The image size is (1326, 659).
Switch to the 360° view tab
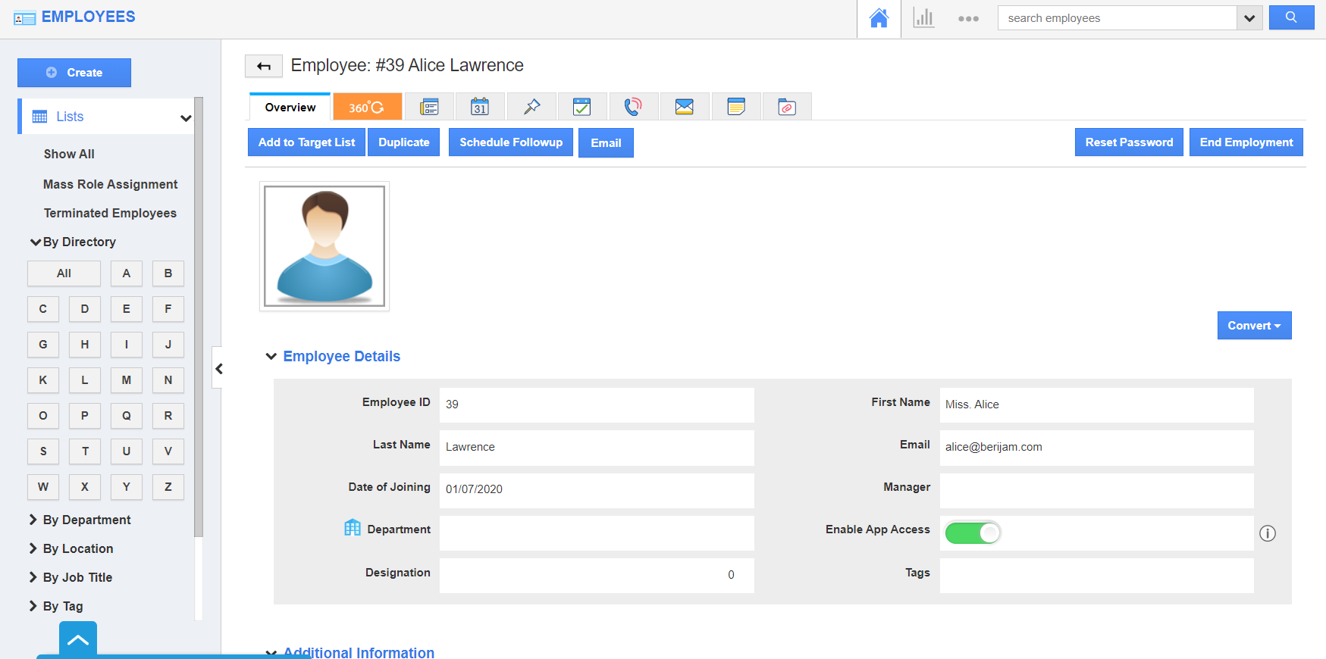367,108
